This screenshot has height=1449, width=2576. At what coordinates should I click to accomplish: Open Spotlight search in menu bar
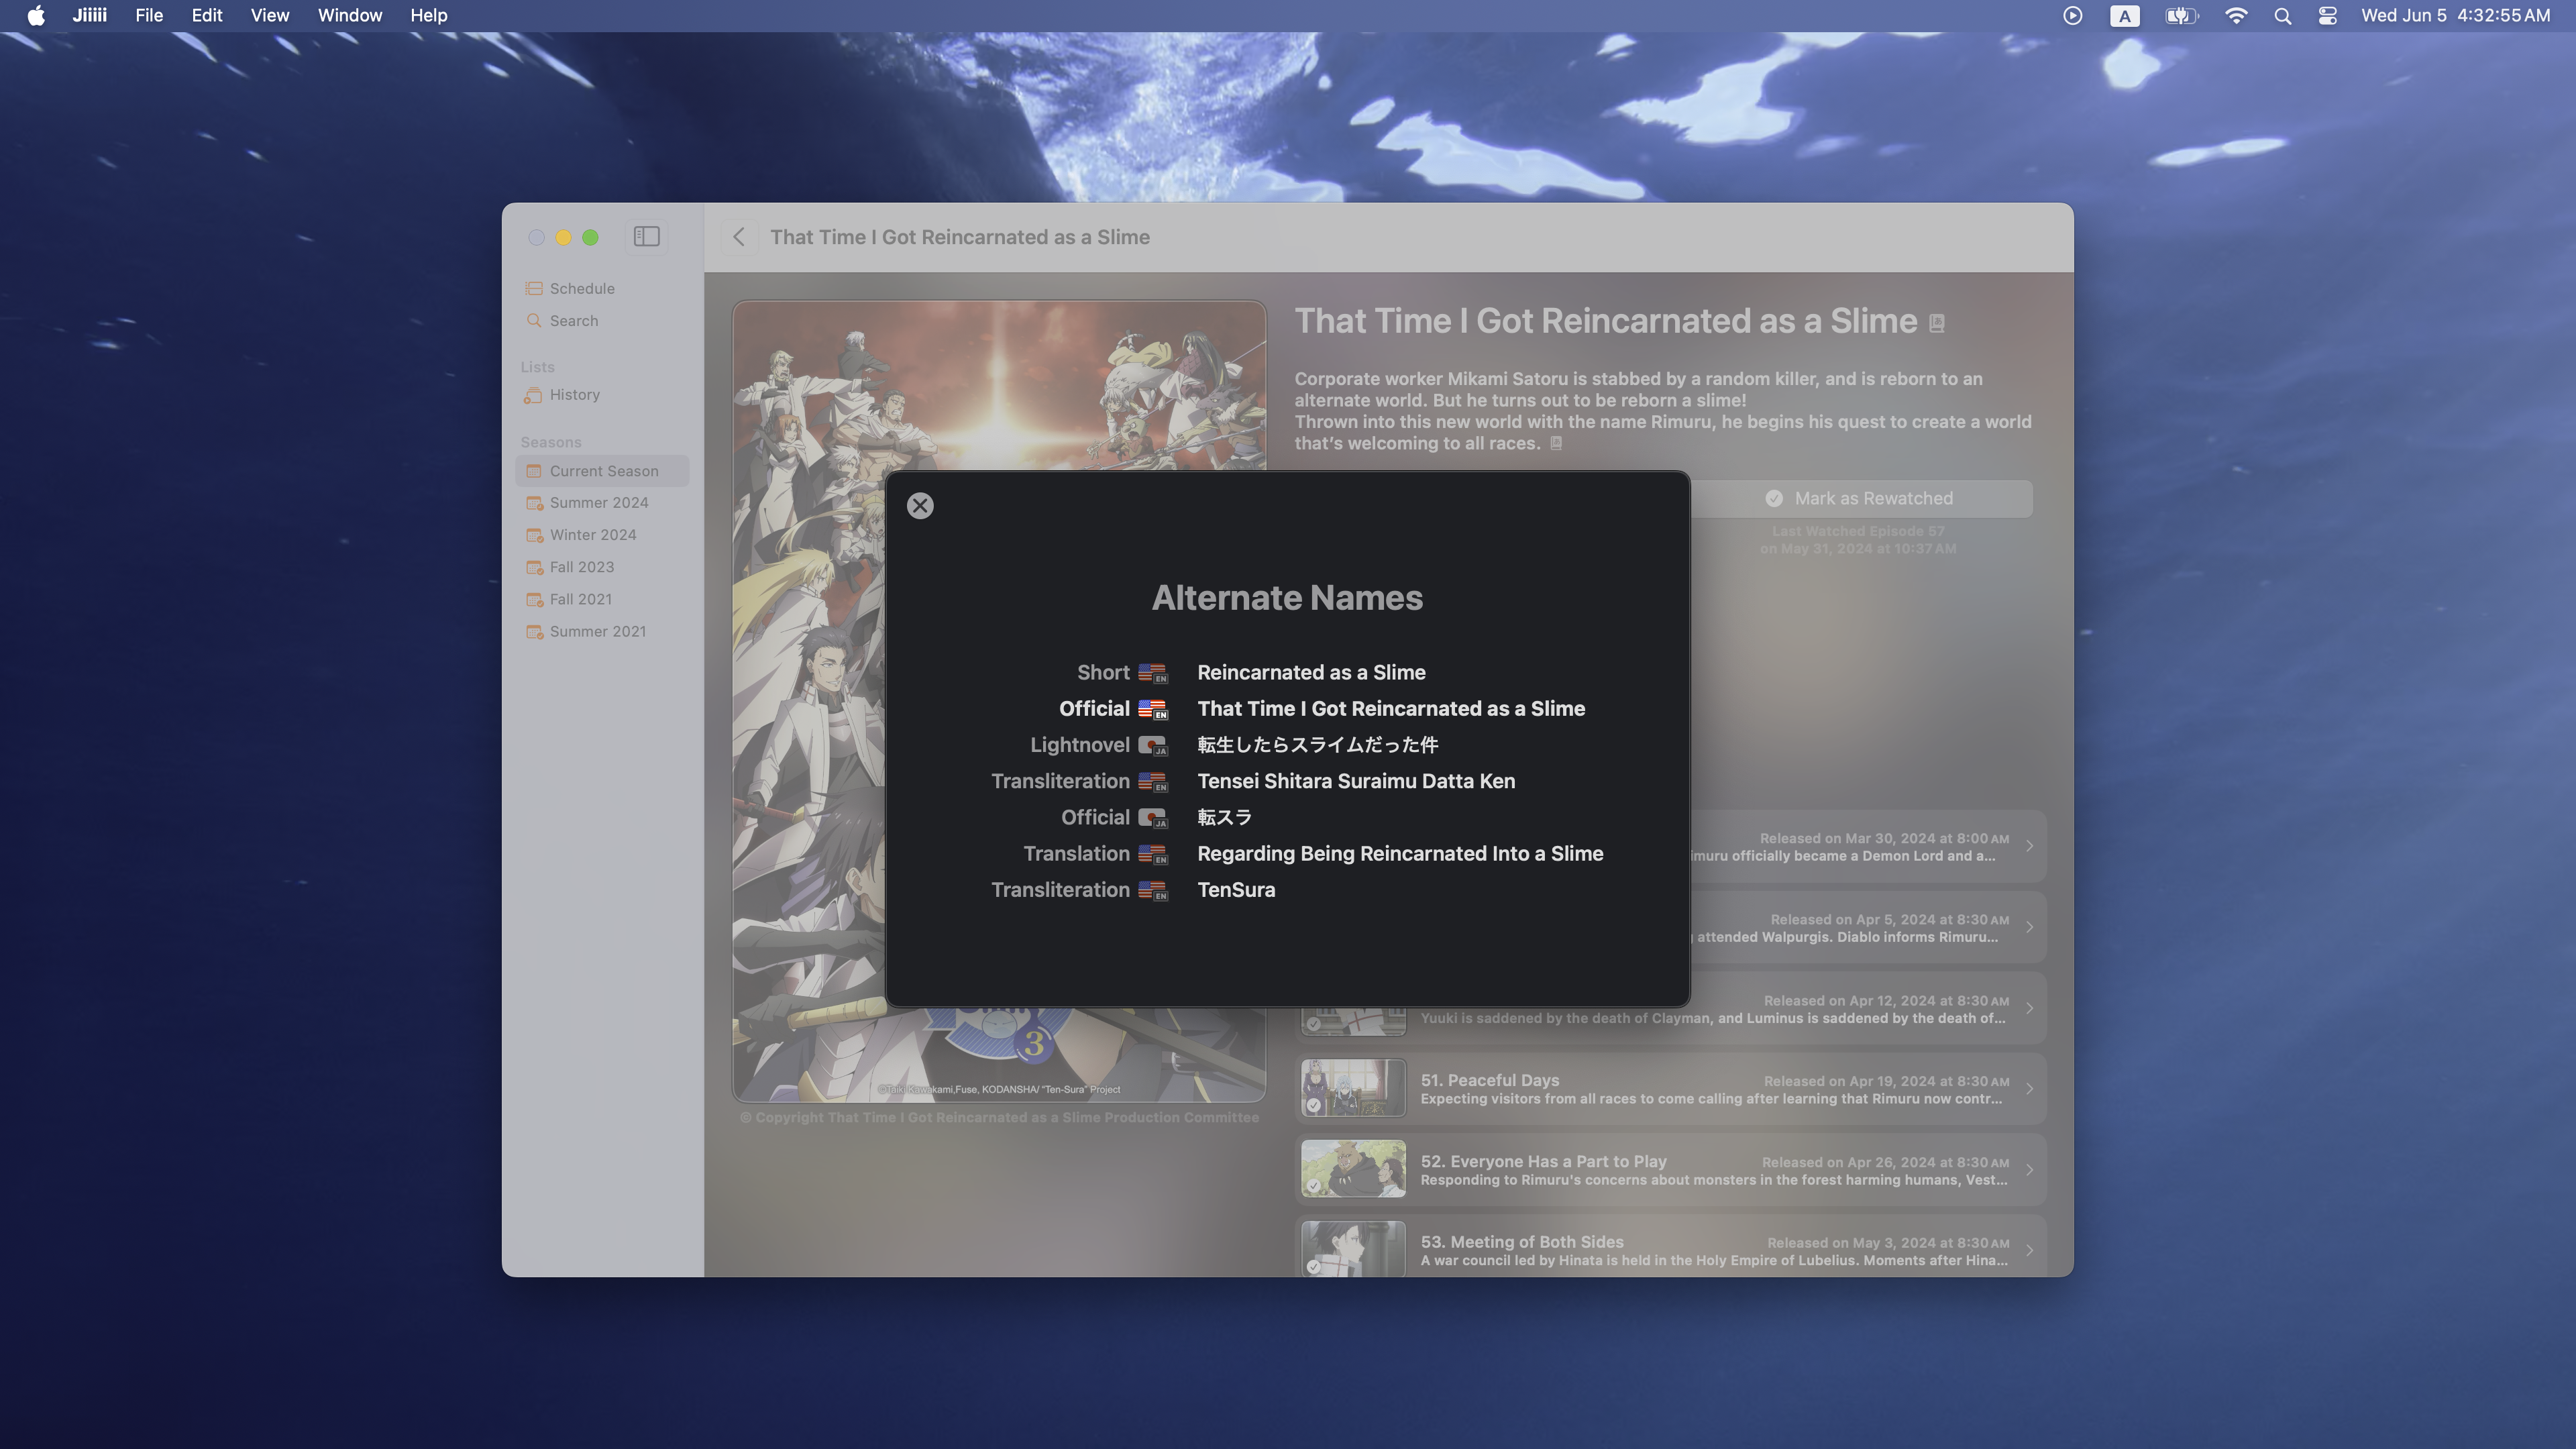[2282, 16]
